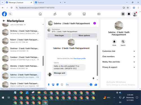Open the Chrome tab search dropdown arrow

point(3,3)
